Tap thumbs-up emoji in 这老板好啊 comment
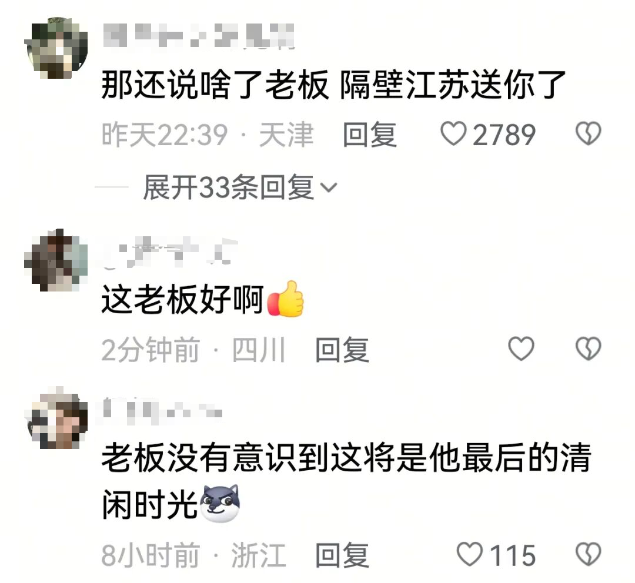 tap(286, 299)
